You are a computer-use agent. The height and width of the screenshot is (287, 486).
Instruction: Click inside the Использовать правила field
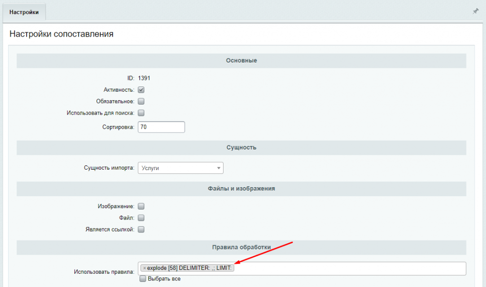coord(302,268)
